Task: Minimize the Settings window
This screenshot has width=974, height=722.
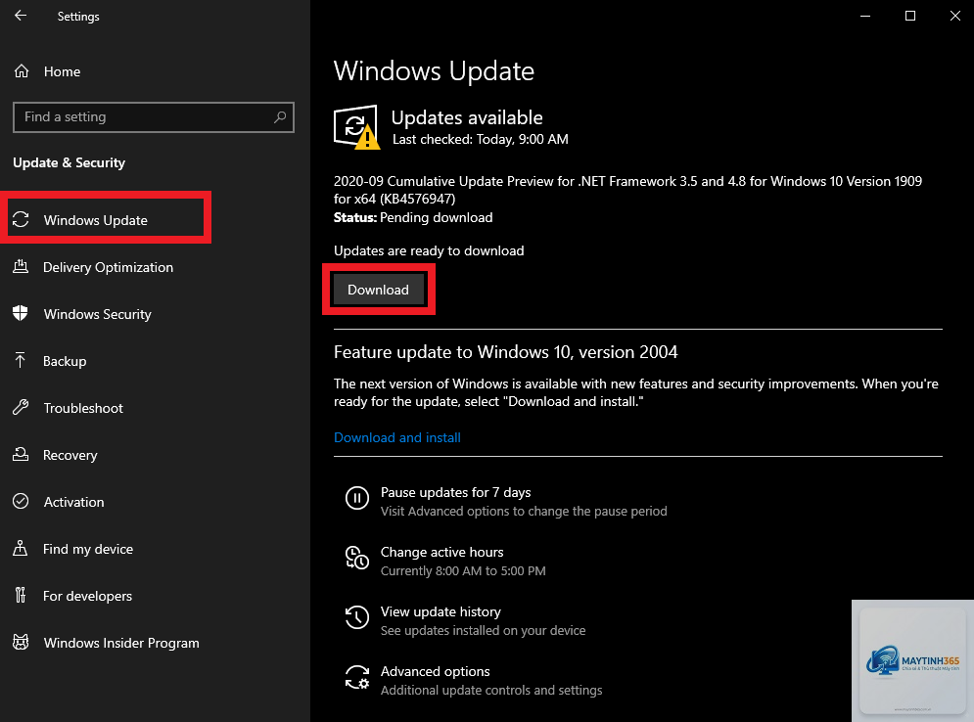Action: pyautogui.click(x=865, y=16)
